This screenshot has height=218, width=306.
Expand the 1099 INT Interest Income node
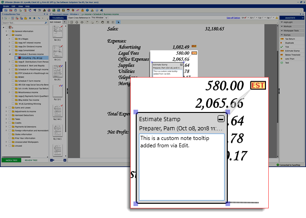tap(9, 43)
